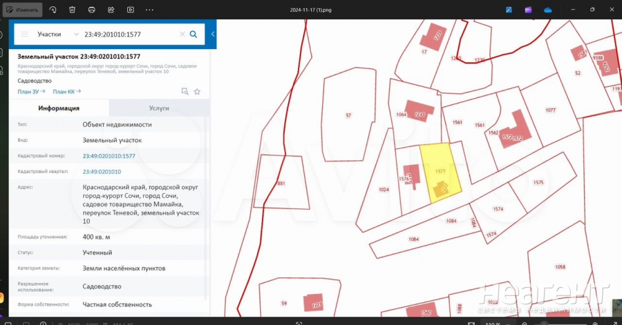Image resolution: width=622 pixels, height=325 pixels.
Task: Click the Изменить edit button
Action: point(23,10)
